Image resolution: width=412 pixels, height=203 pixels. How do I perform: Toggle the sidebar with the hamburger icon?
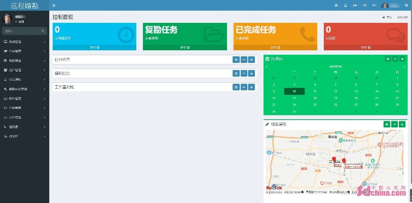pyautogui.click(x=54, y=5)
